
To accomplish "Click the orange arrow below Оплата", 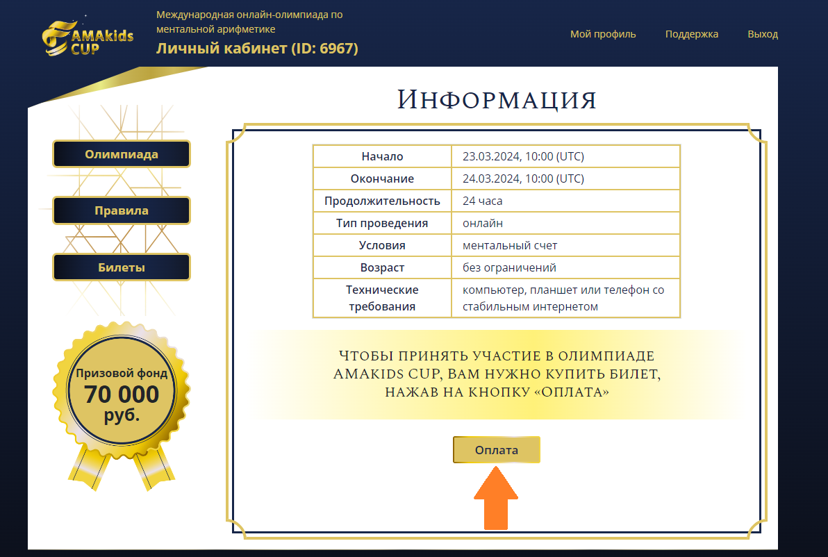I will [x=496, y=499].
